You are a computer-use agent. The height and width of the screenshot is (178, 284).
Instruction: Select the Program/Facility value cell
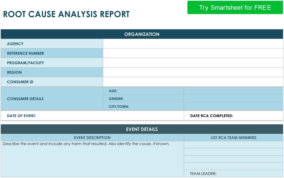(193, 63)
